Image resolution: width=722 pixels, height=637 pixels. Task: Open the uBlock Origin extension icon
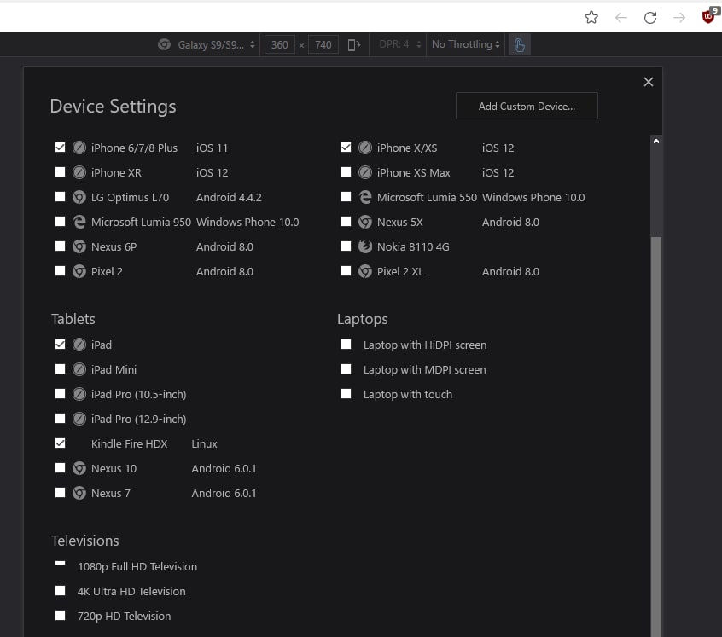tap(708, 16)
